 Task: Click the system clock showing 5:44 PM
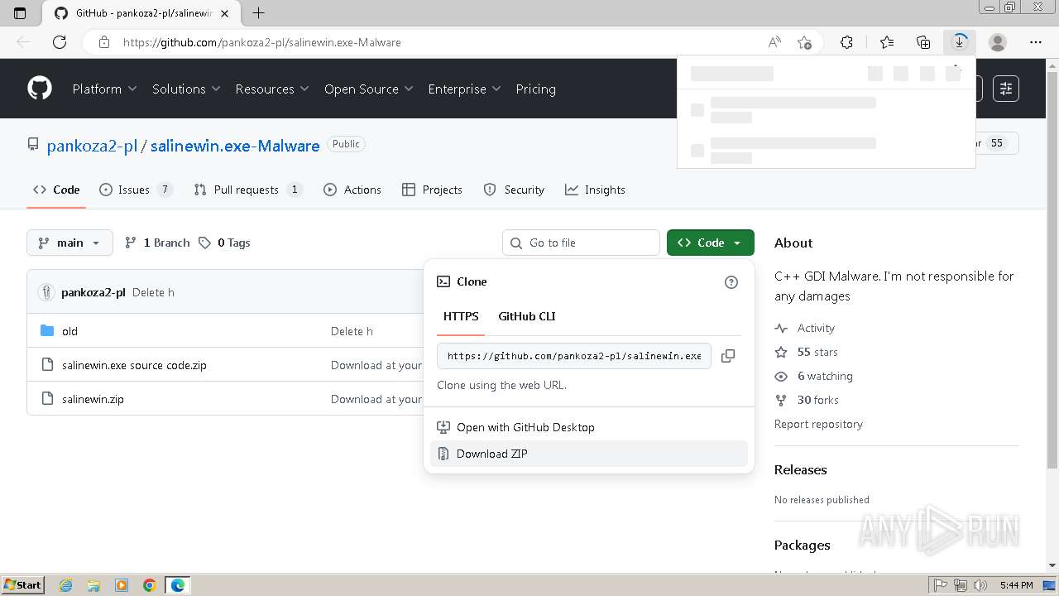tap(1016, 585)
